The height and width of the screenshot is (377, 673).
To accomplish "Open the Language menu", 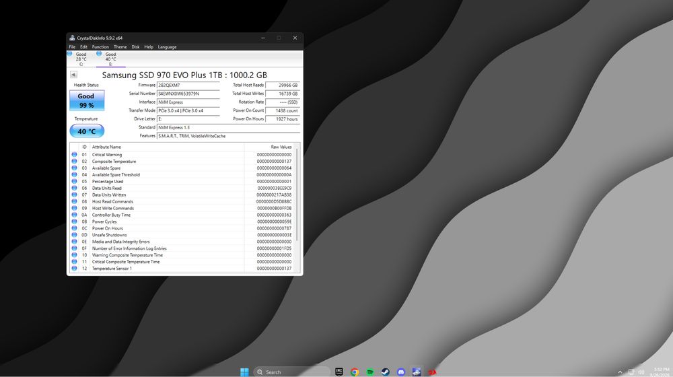I will tap(167, 47).
